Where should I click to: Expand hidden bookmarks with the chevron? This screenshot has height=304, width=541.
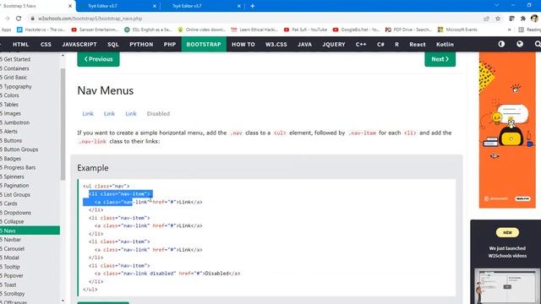coord(509,30)
